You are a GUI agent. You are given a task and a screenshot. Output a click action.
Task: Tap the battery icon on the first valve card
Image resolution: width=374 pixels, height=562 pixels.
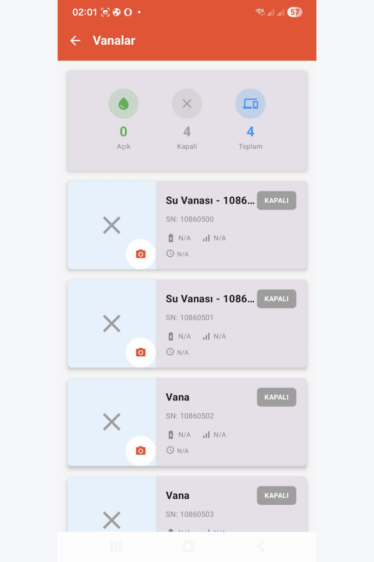tap(171, 238)
